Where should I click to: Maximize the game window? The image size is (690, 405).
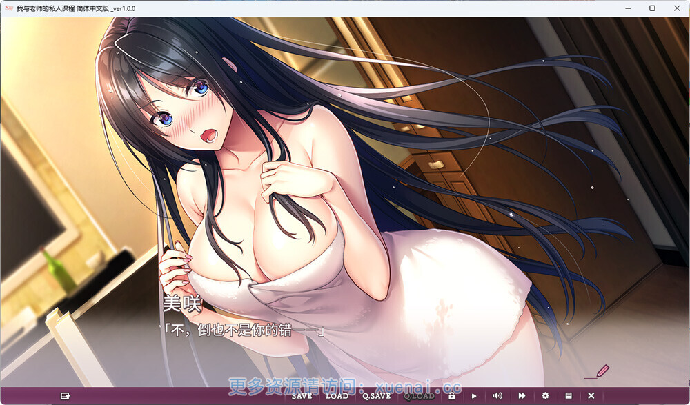(652, 8)
